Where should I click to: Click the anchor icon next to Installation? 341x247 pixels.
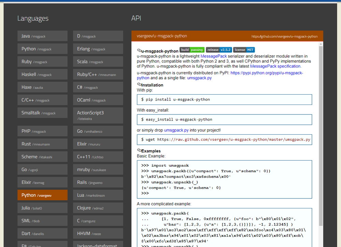(139, 84)
